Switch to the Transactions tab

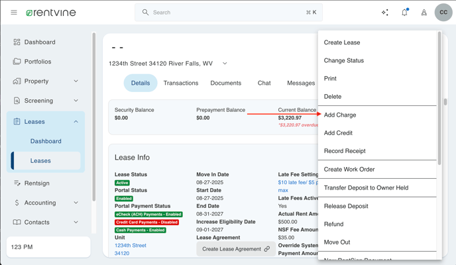[x=181, y=83]
